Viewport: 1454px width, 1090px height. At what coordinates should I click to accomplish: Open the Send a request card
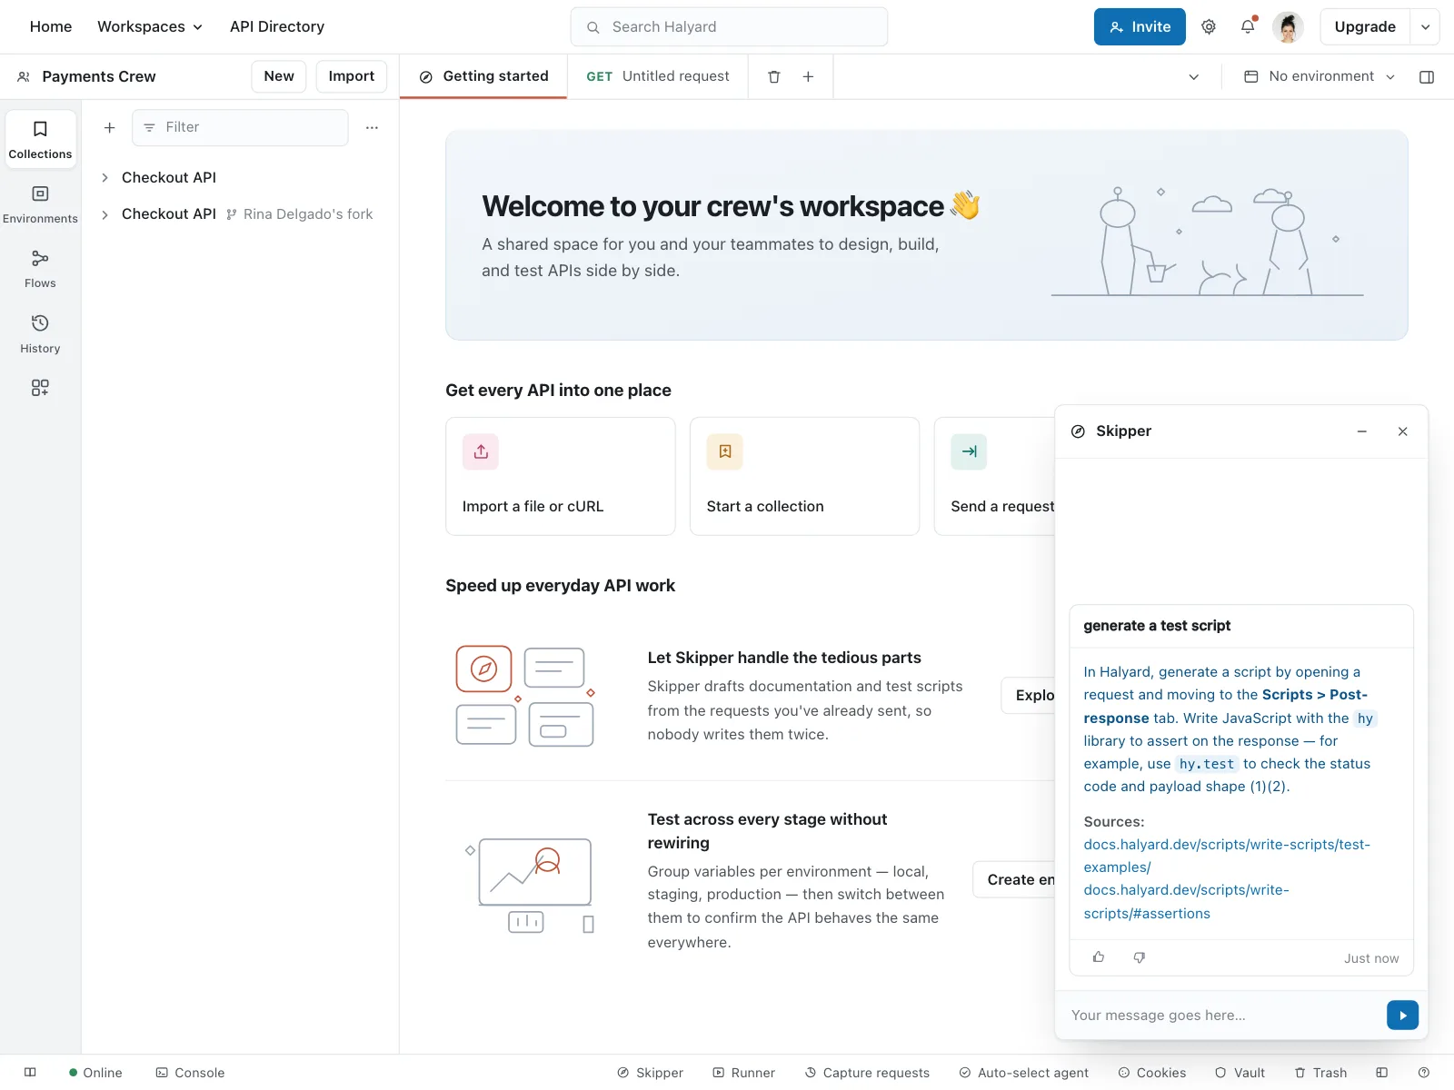[994, 476]
